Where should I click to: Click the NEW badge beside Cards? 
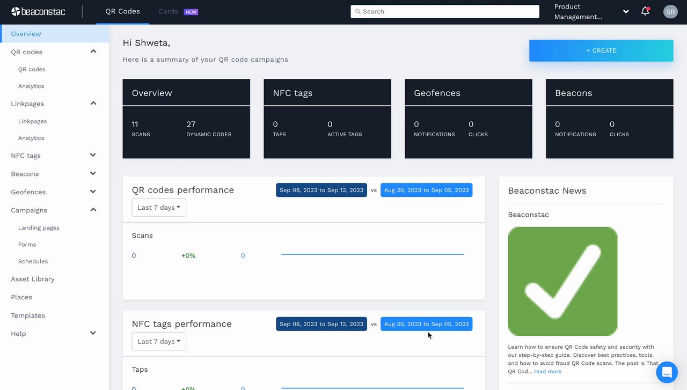point(191,12)
